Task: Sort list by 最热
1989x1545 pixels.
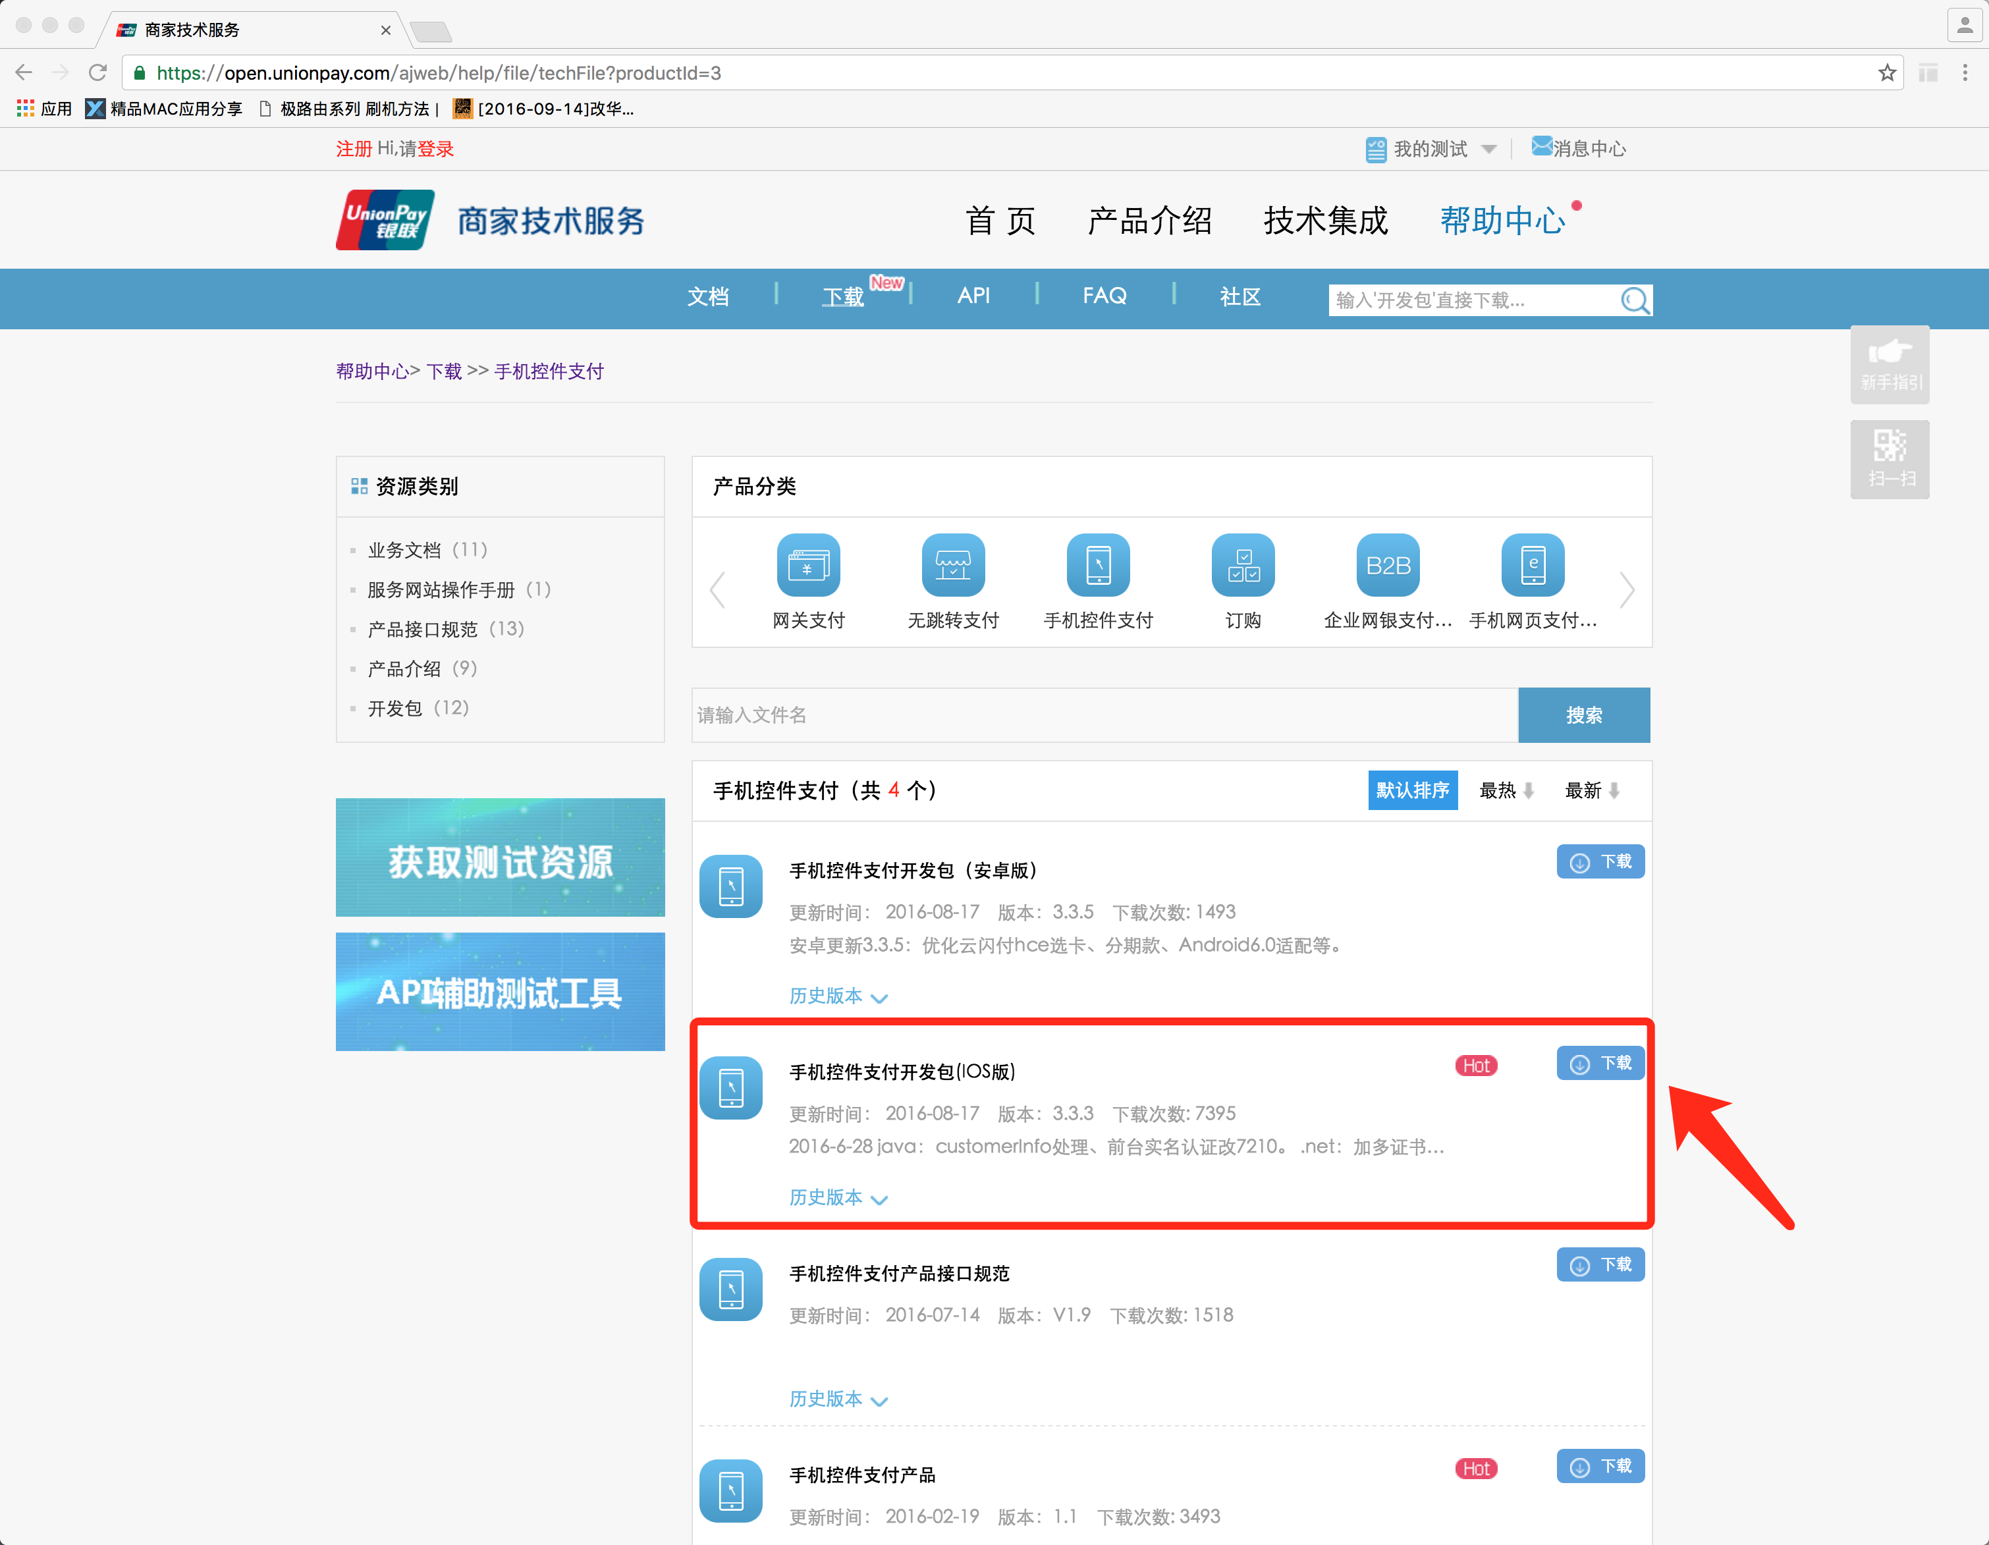Action: pos(1506,790)
